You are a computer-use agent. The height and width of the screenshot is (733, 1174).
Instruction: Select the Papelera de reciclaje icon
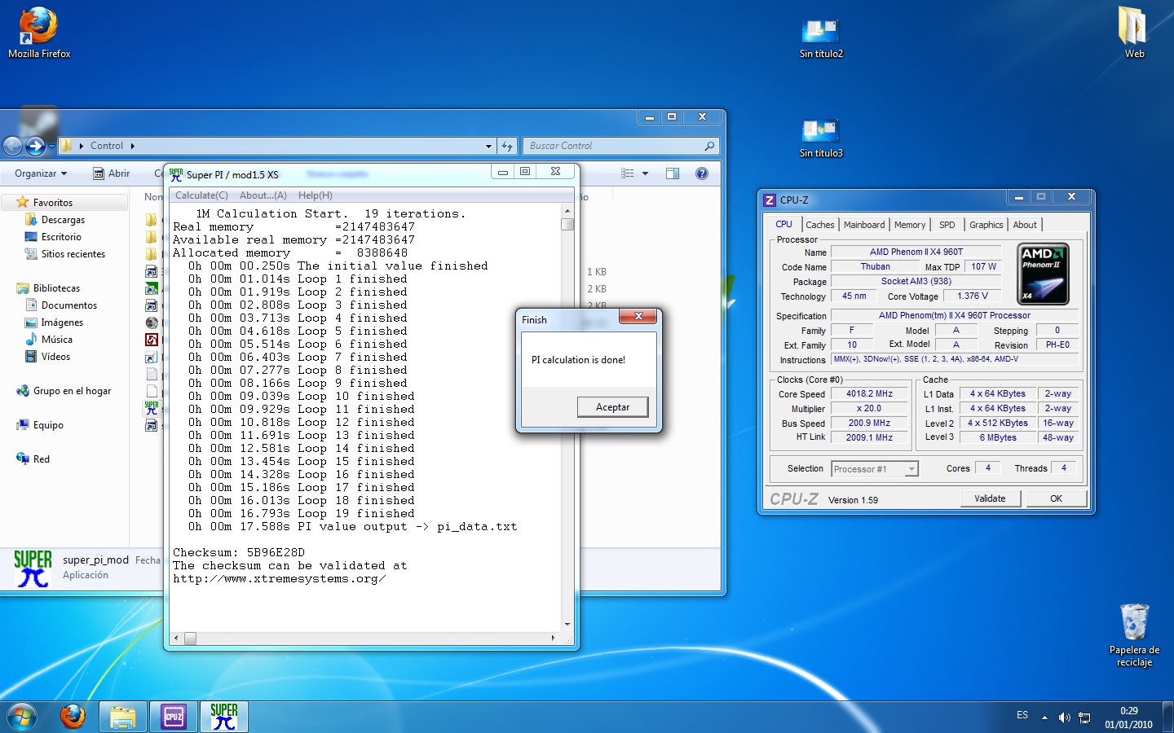pyautogui.click(x=1134, y=635)
